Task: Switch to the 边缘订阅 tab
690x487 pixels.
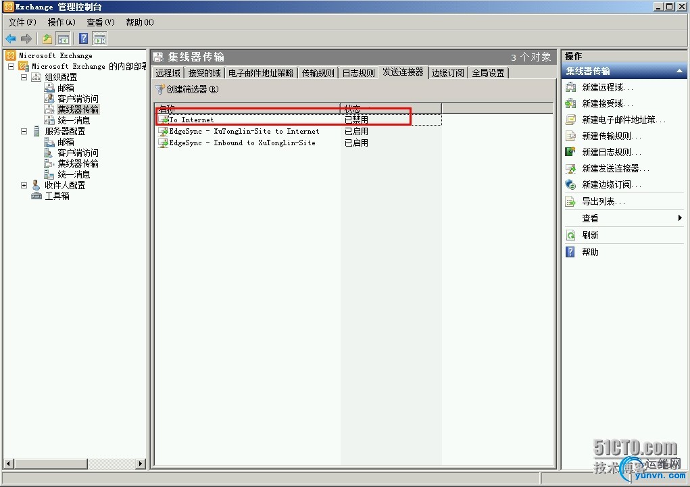Action: point(447,73)
